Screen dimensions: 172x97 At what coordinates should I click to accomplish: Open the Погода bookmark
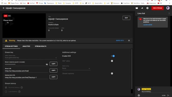[x=40, y=3]
